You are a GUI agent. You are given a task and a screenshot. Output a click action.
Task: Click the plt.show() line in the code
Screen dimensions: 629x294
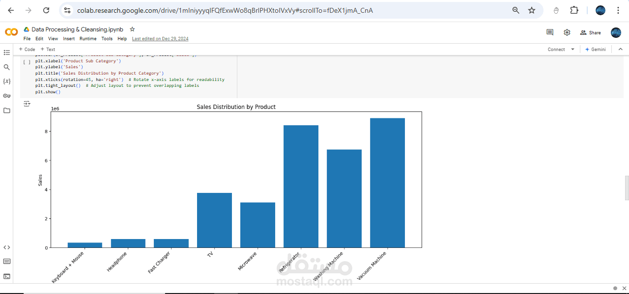click(48, 92)
